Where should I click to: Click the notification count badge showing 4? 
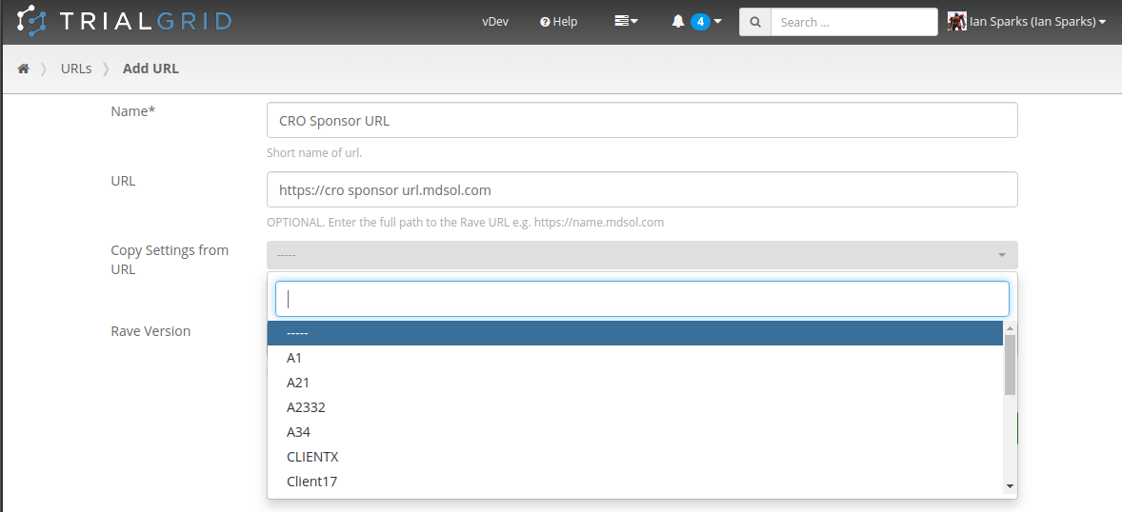point(700,21)
